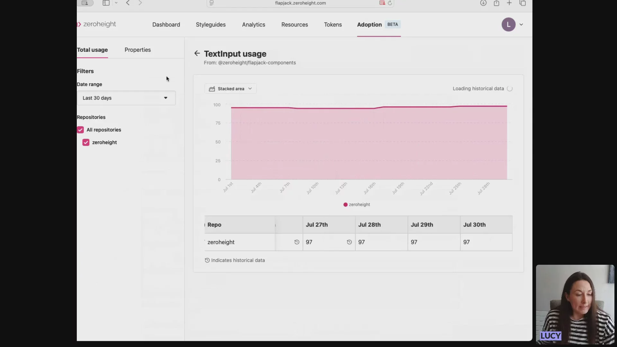The height and width of the screenshot is (347, 617).
Task: Open the Last 30 days date range dropdown
Action: (x=126, y=98)
